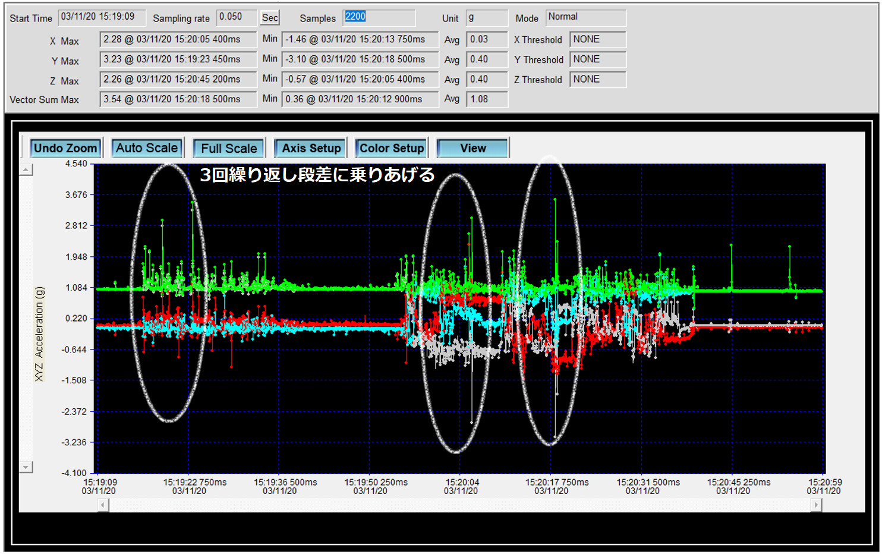Click the Sec sampling rate unit button
This screenshot has width=882, height=554.
click(x=270, y=18)
